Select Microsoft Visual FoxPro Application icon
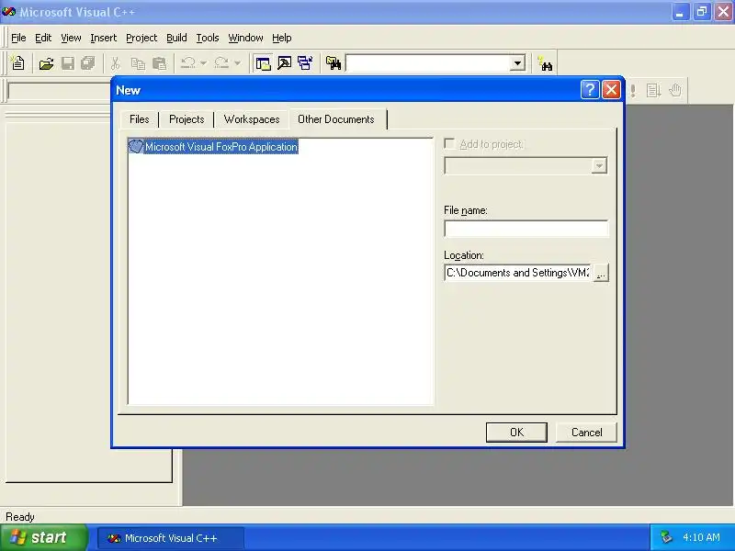This screenshot has height=551, width=735. click(x=135, y=146)
